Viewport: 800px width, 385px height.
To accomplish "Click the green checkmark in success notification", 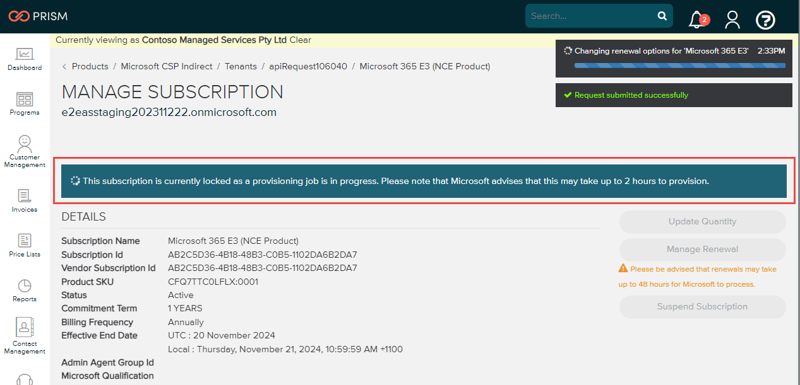I will tap(568, 95).
